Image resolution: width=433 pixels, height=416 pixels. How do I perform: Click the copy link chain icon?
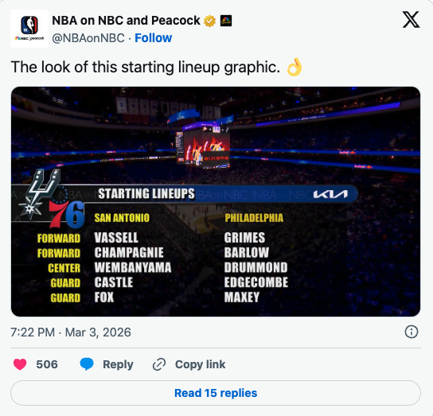[159, 364]
